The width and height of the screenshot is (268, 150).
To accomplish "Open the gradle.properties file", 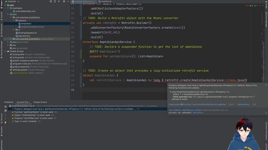I will coord(29,67).
